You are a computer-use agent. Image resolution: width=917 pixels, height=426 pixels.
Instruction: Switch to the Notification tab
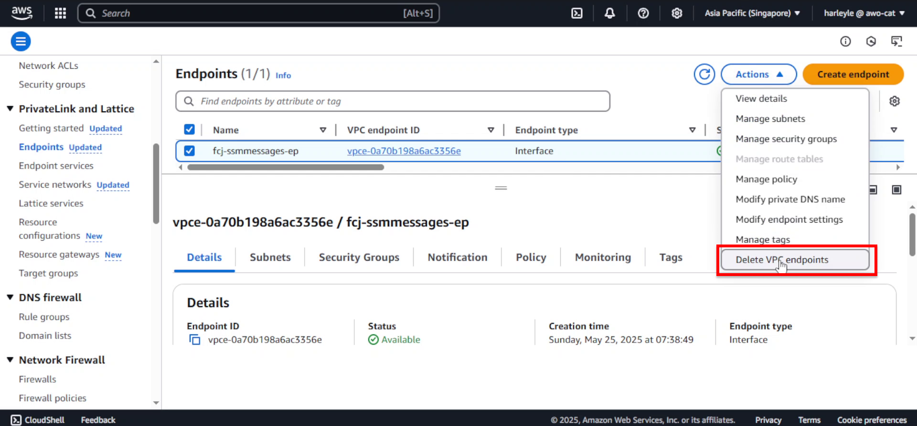pyautogui.click(x=458, y=257)
